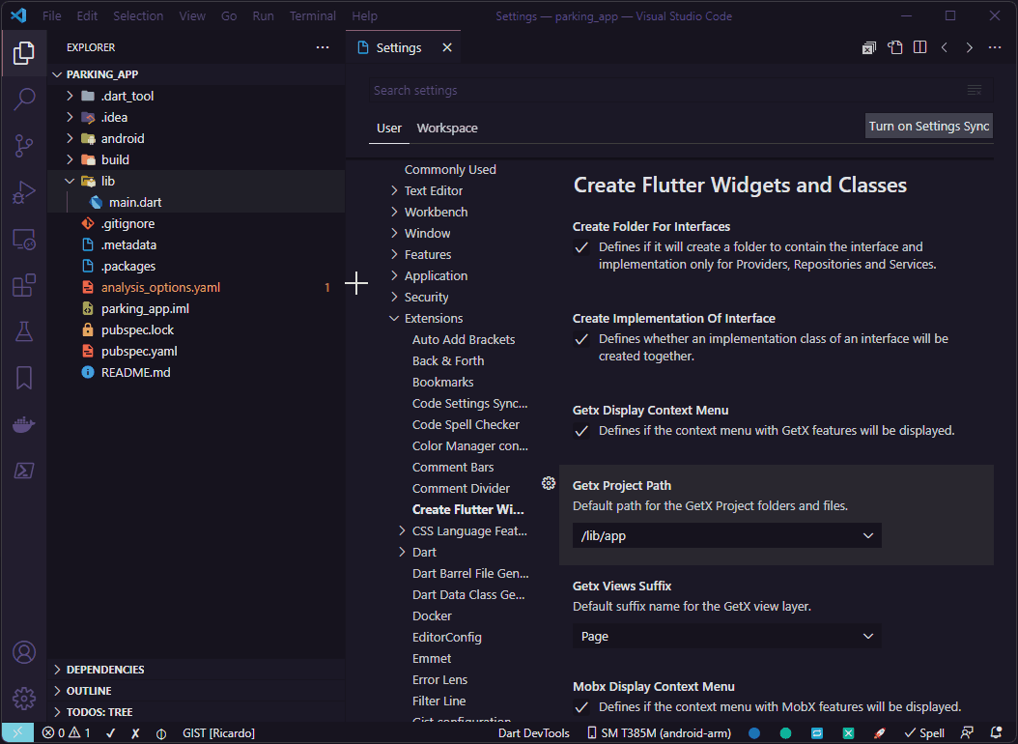Viewport: 1018px width, 744px height.
Task: Split the editor right
Action: pos(919,47)
